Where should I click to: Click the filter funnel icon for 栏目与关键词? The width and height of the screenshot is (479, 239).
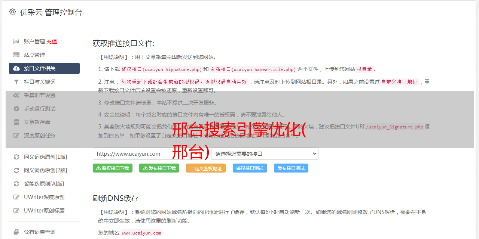point(16,82)
